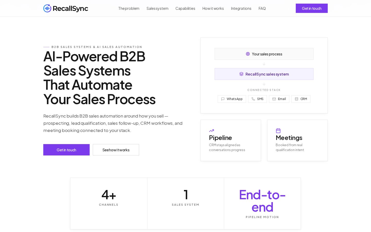Click B2B SALES SYSTEMS & AI SALES AUTOMATION tagline

97,47
